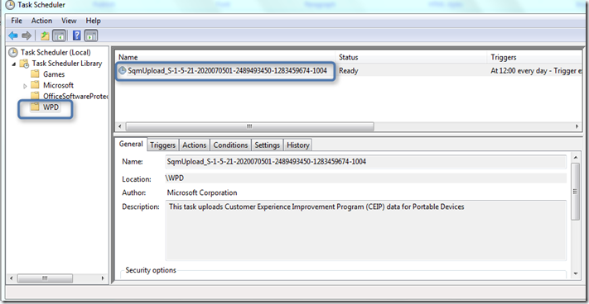Select the OfficeSoftwareProtection folder label

[x=75, y=96]
